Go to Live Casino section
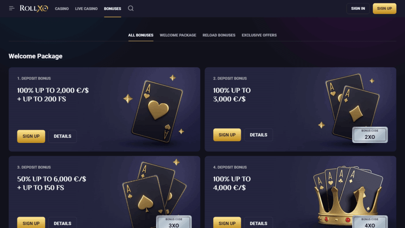Screen dimensions: 405x228 [x=86, y=9]
